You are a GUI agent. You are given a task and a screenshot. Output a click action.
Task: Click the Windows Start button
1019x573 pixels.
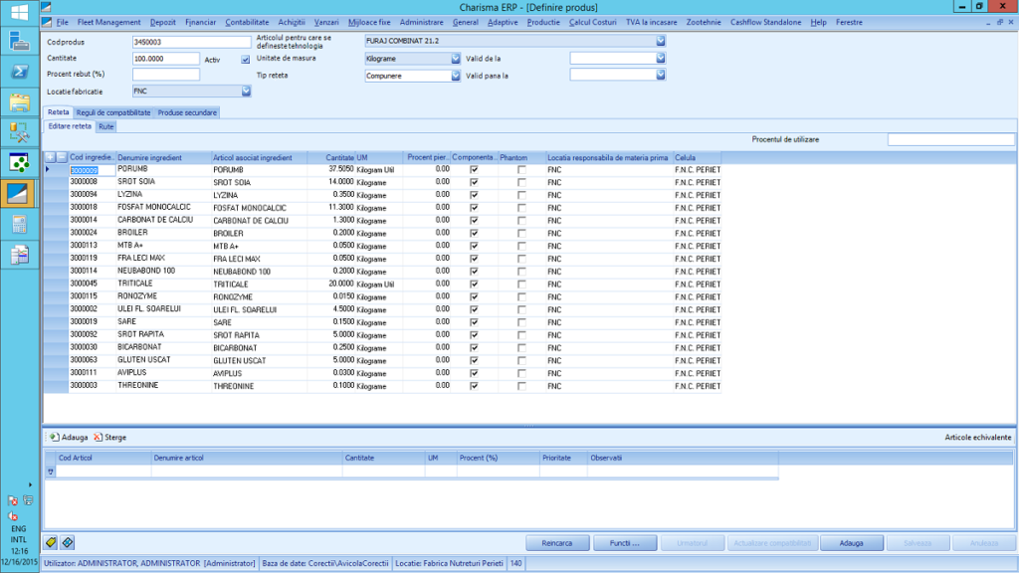pyautogui.click(x=19, y=12)
